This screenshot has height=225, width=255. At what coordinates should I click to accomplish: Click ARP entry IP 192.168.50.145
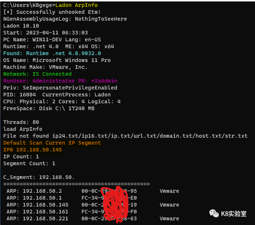(x=46, y=204)
